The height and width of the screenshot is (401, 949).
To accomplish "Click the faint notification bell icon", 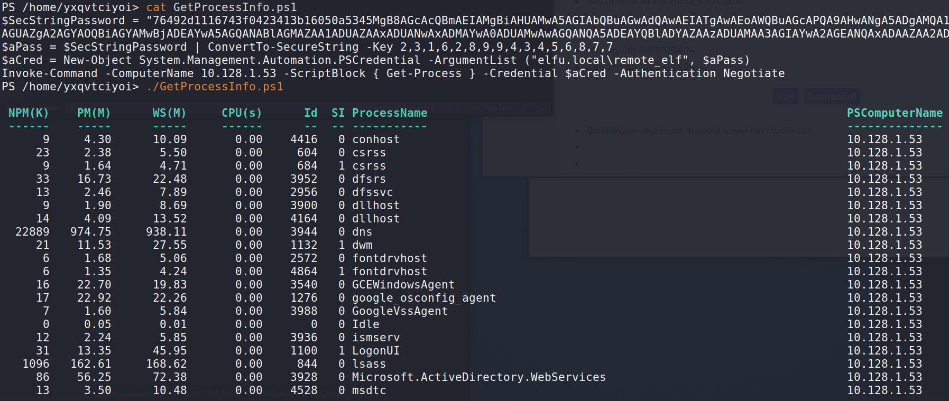I will (540, 108).
